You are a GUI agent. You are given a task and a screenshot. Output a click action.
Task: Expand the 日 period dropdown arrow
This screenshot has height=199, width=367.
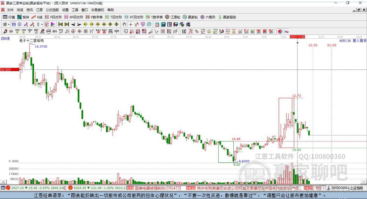(9, 24)
